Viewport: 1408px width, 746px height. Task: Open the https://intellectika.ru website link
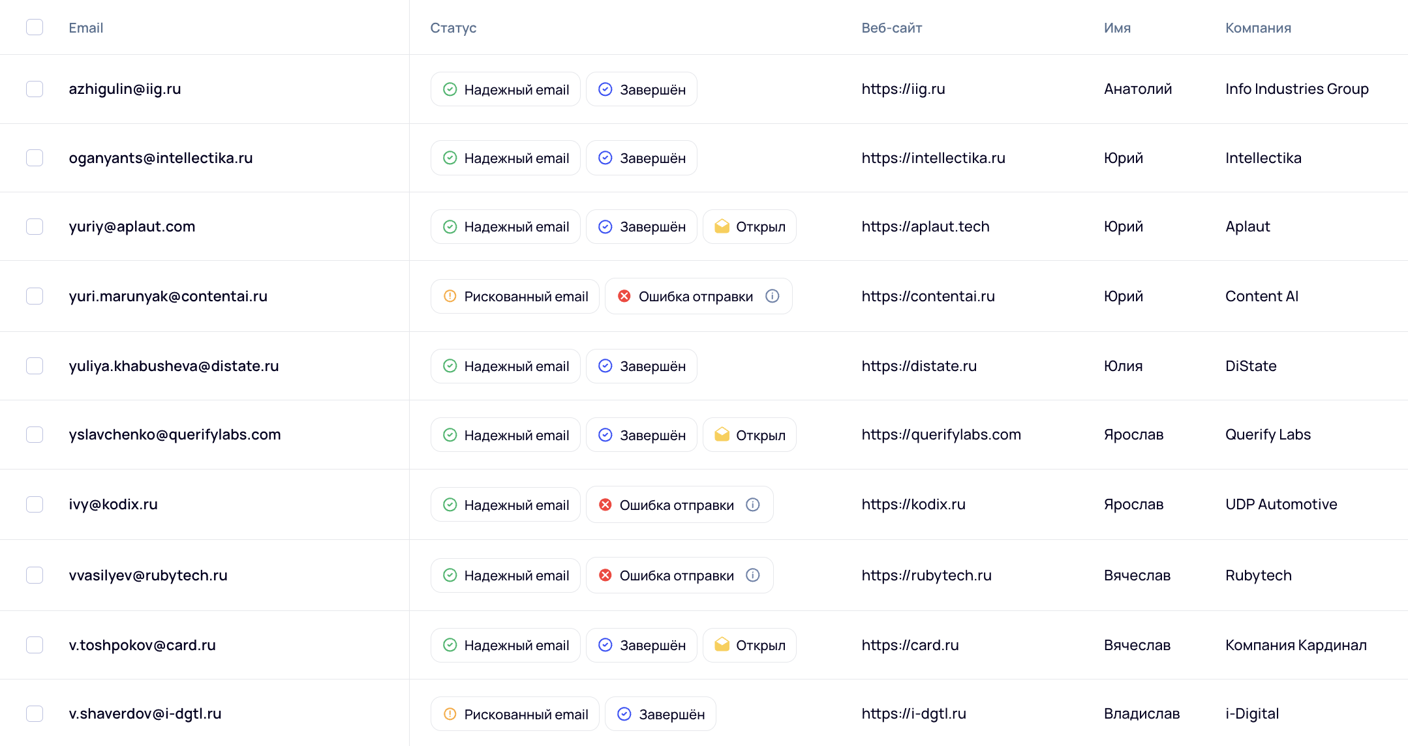point(933,158)
